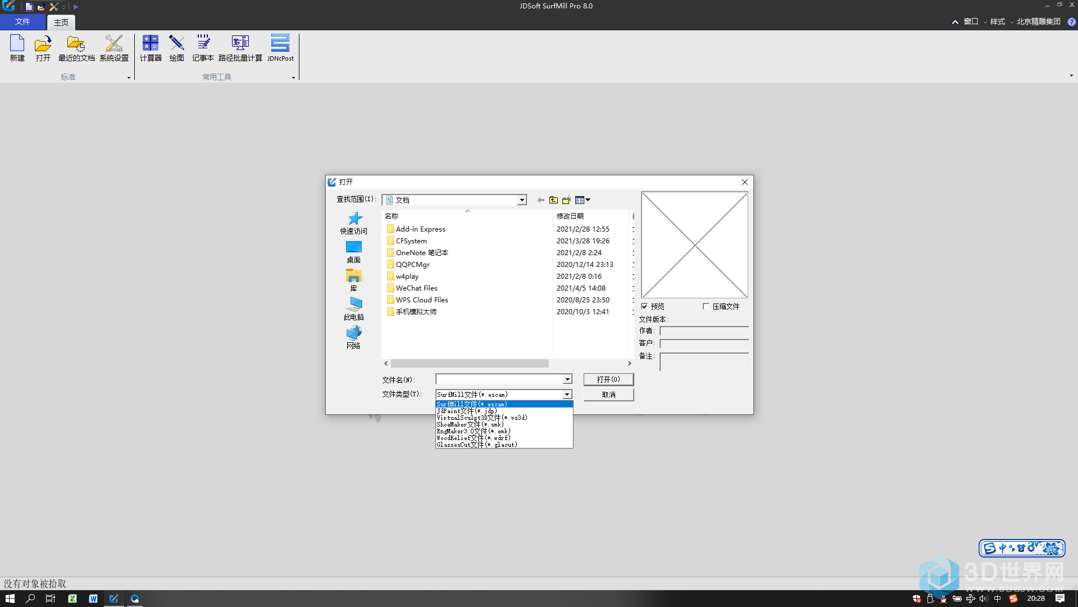Image resolution: width=1078 pixels, height=607 pixels.
Task: Select SurfMill文件(*.escam) file type
Action: pos(504,404)
